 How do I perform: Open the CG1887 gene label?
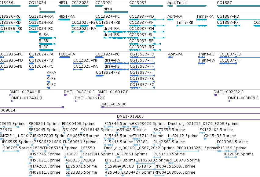point(224,3)
